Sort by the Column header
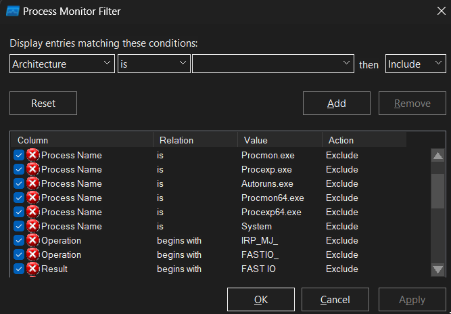The image size is (451, 314). pos(81,140)
